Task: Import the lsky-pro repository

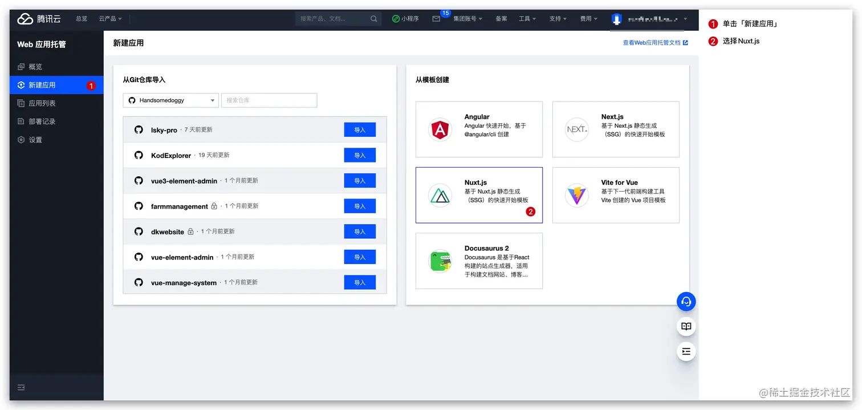Action: coord(360,130)
